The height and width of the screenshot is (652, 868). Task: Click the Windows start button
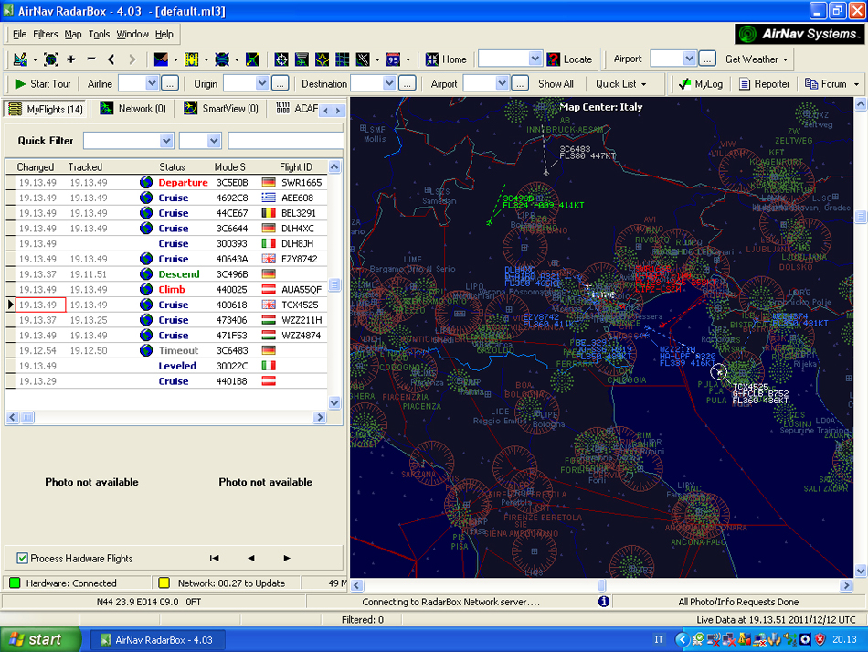click(39, 639)
